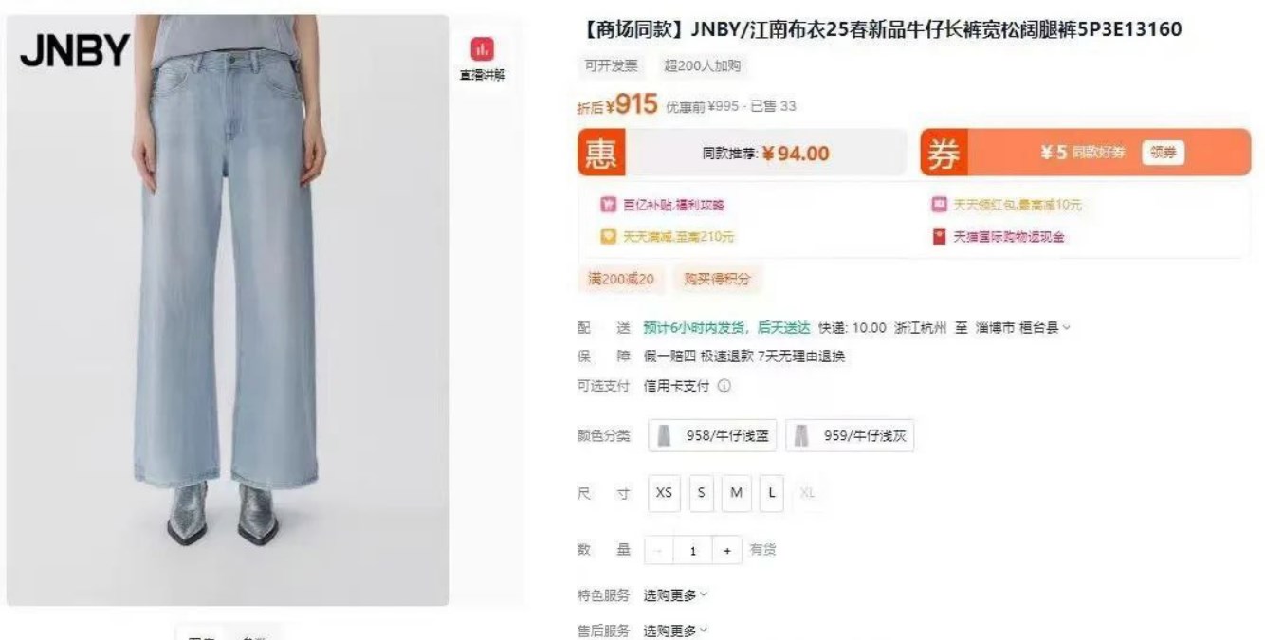Click the 购买得积分 tag
Screen dimensions: 1265x640
(x=717, y=279)
